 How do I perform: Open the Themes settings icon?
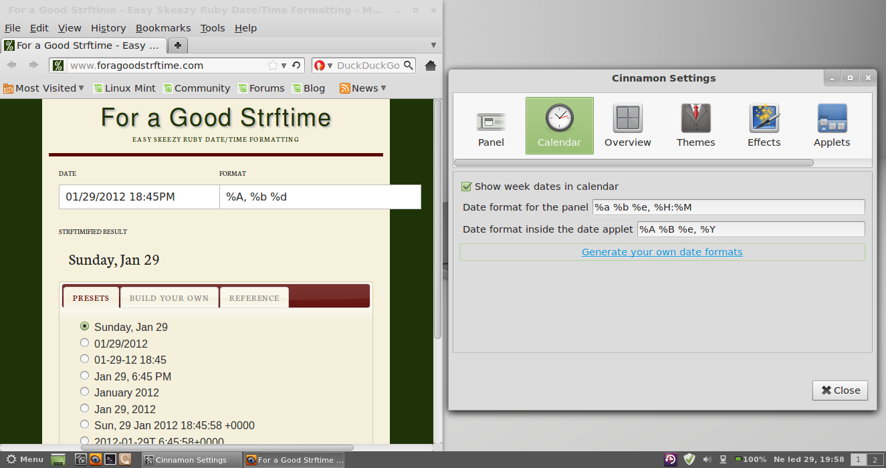click(x=695, y=126)
